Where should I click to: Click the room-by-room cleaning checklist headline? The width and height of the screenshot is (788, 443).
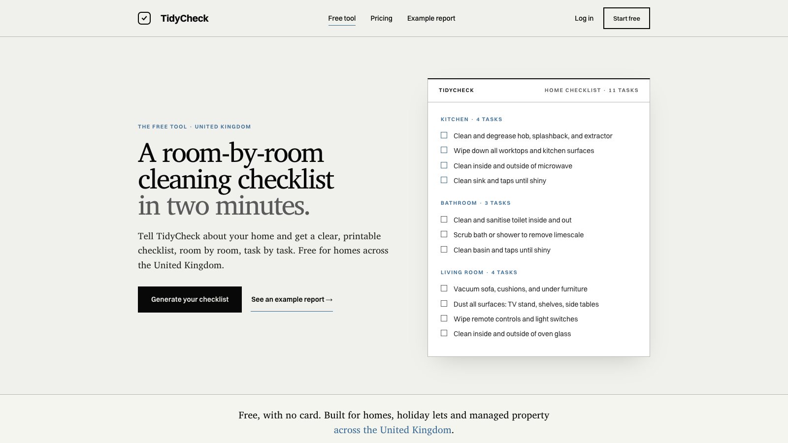click(236, 179)
